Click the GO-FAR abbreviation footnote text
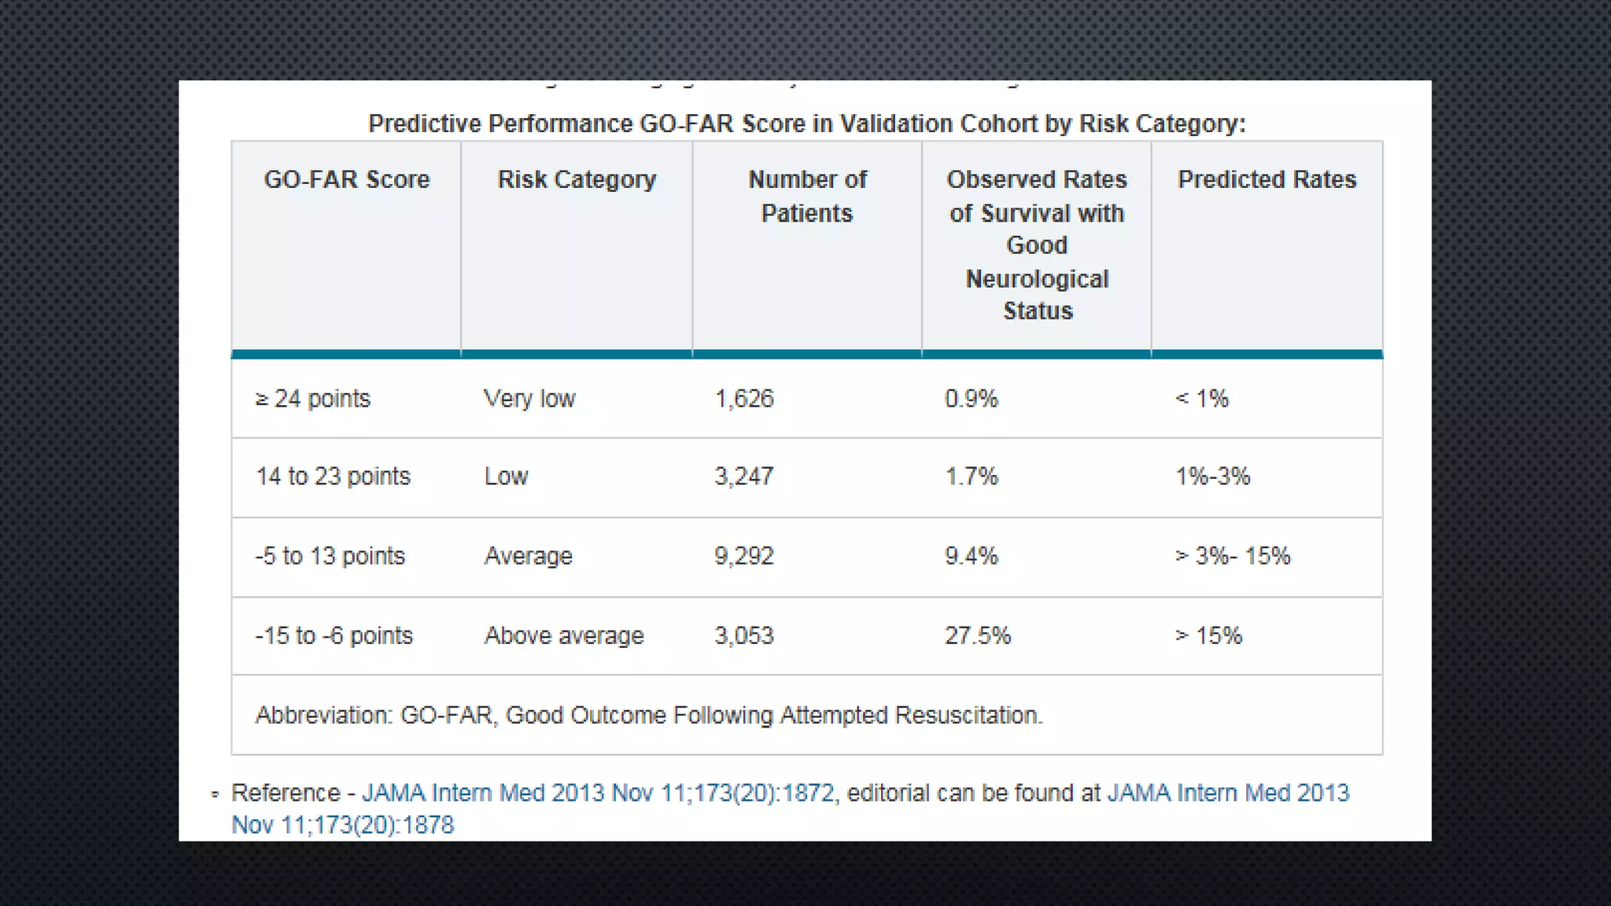 coord(649,715)
